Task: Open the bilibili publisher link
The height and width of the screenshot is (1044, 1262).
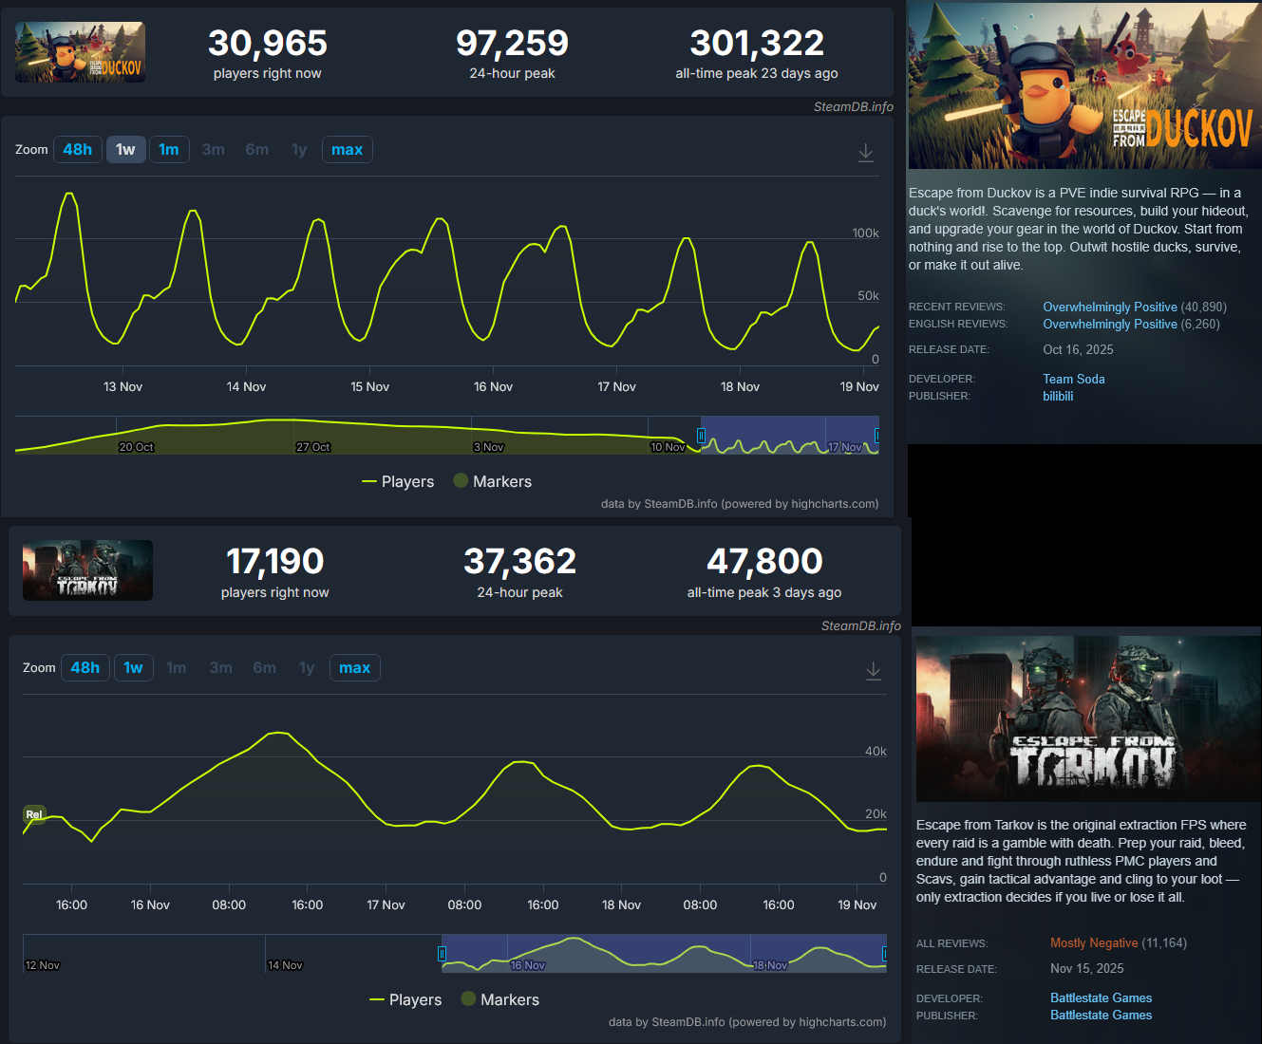Action: point(1058,397)
